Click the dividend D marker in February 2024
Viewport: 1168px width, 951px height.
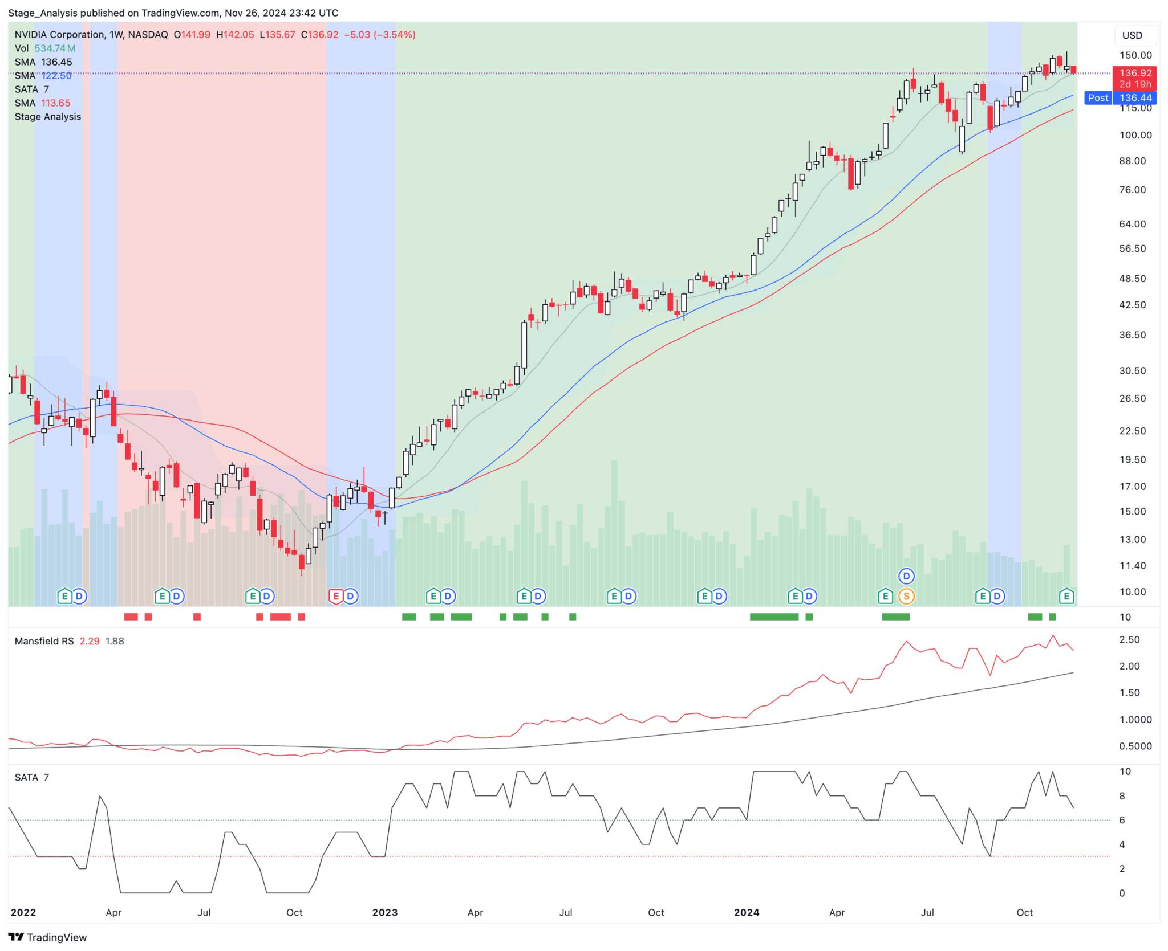point(810,597)
